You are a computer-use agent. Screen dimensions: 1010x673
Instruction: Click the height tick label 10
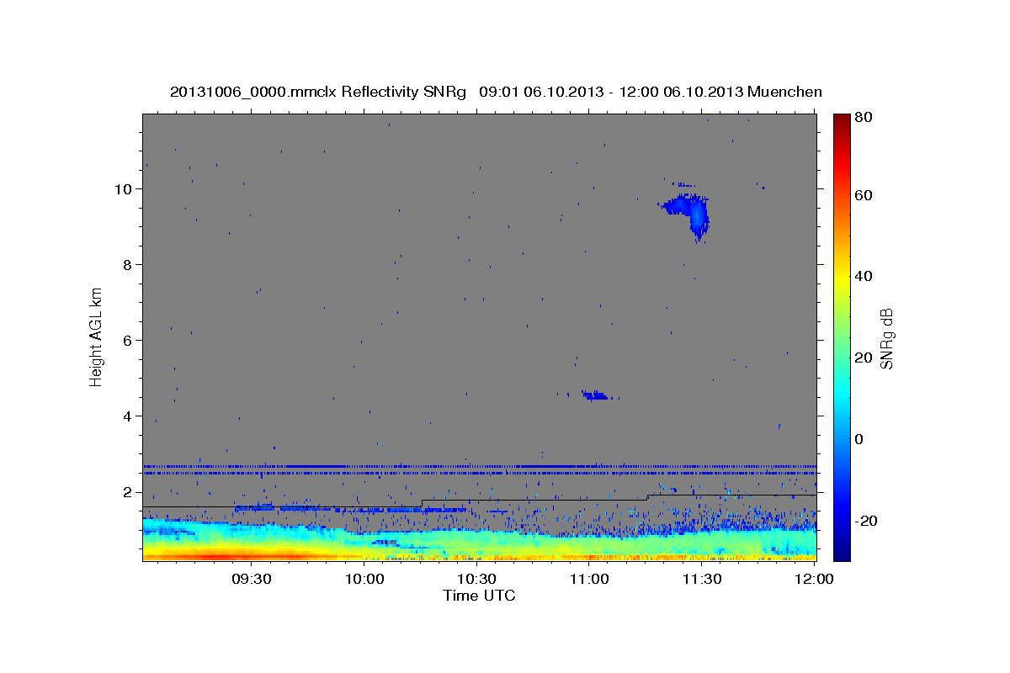click(x=125, y=188)
